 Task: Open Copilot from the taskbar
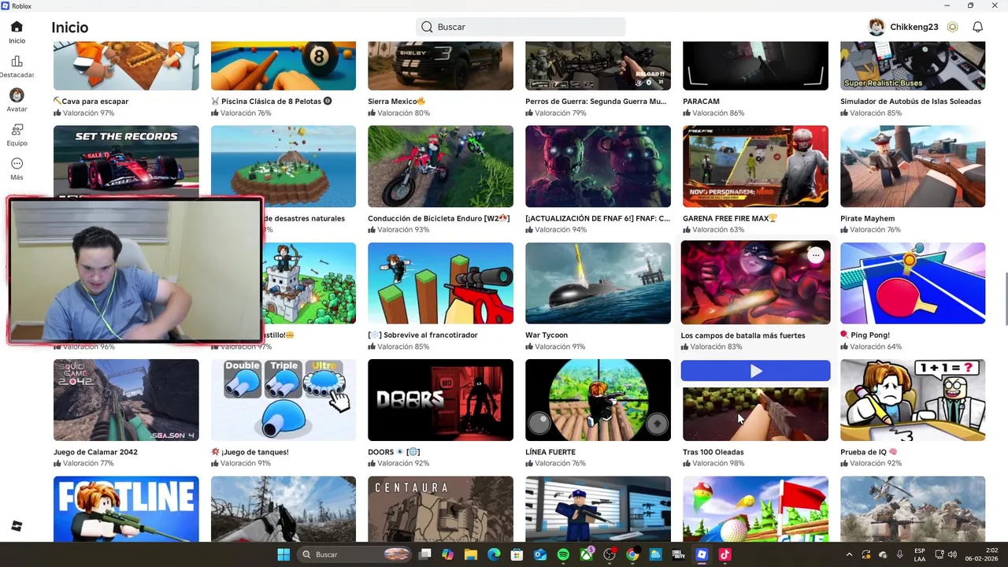(448, 554)
